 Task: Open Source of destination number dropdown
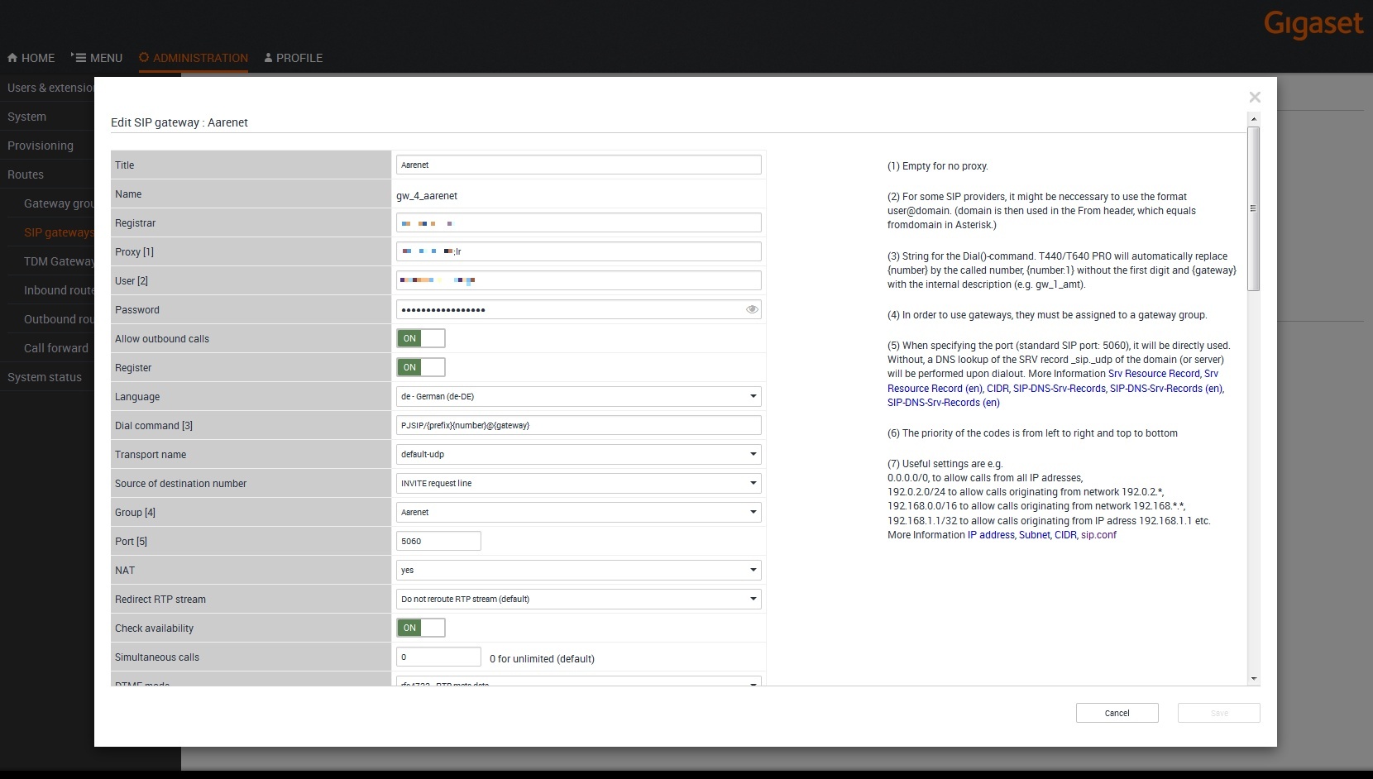(579, 483)
